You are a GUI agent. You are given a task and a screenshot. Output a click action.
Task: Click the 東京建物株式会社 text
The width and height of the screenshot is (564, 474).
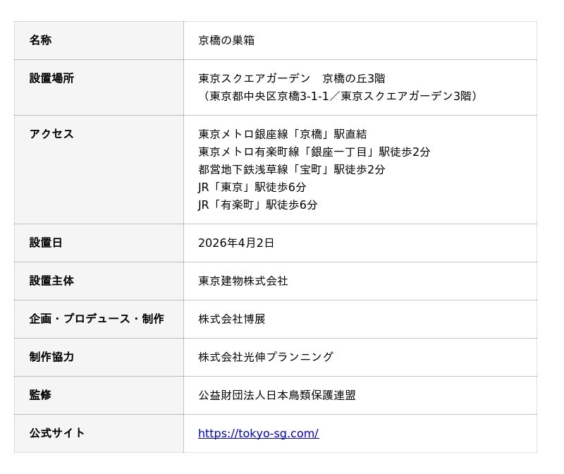[x=243, y=281]
